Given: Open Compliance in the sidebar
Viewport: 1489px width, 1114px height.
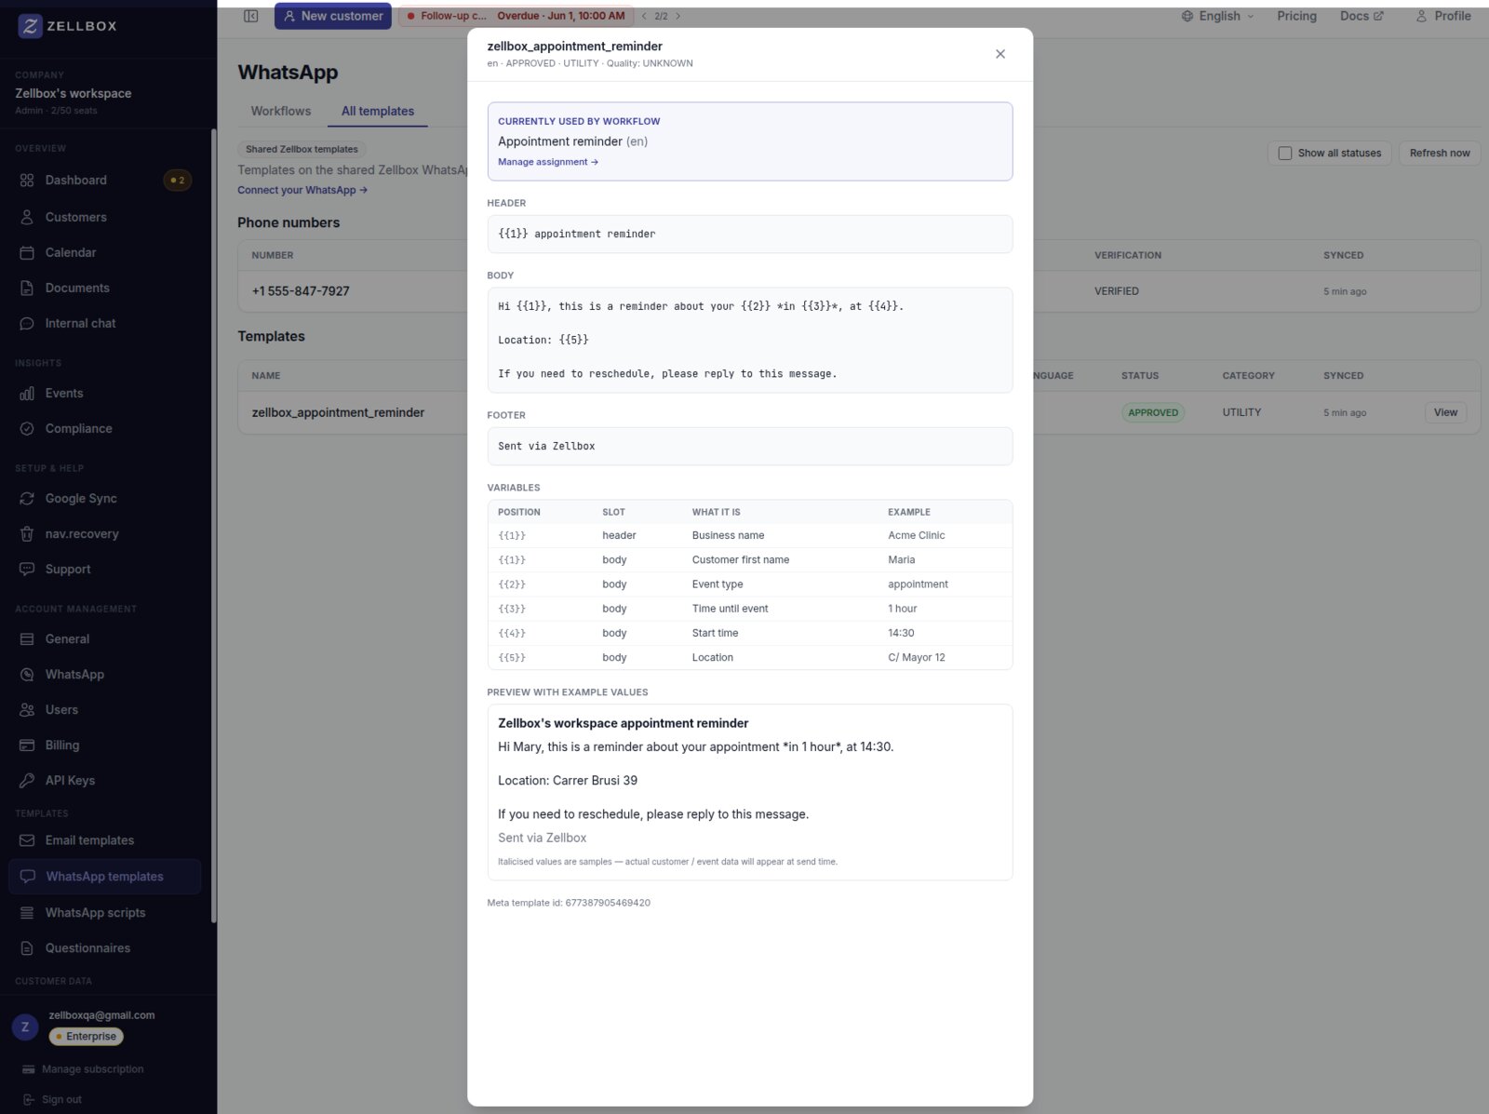Looking at the screenshot, I should click(x=78, y=428).
